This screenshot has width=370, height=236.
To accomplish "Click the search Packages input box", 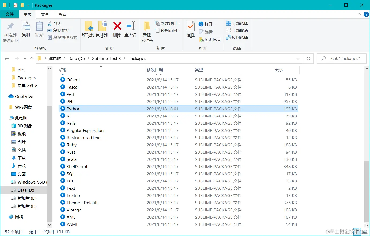I will (342, 59).
